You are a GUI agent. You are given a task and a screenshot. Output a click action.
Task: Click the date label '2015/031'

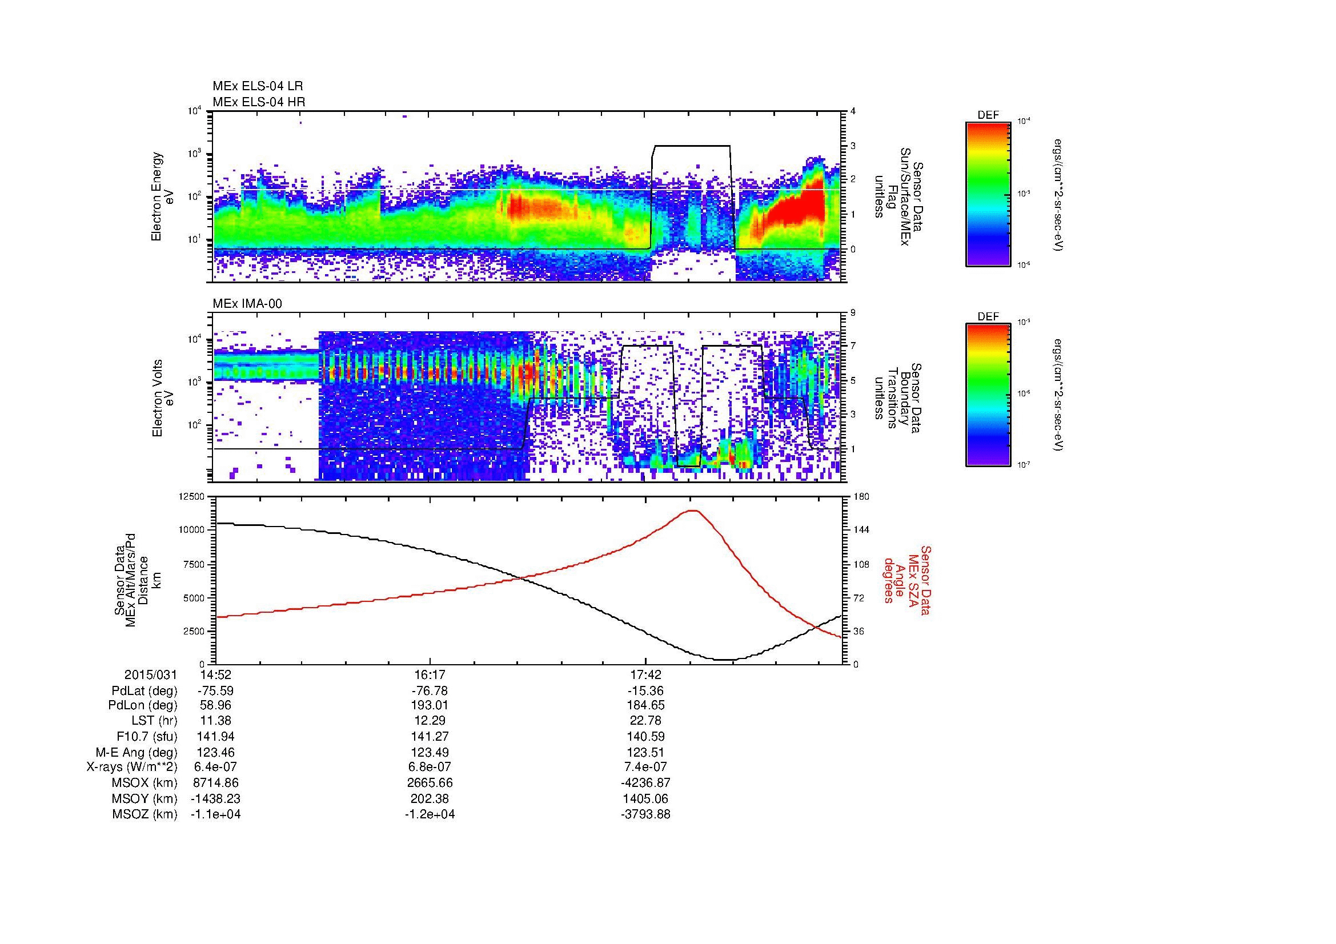point(151,675)
